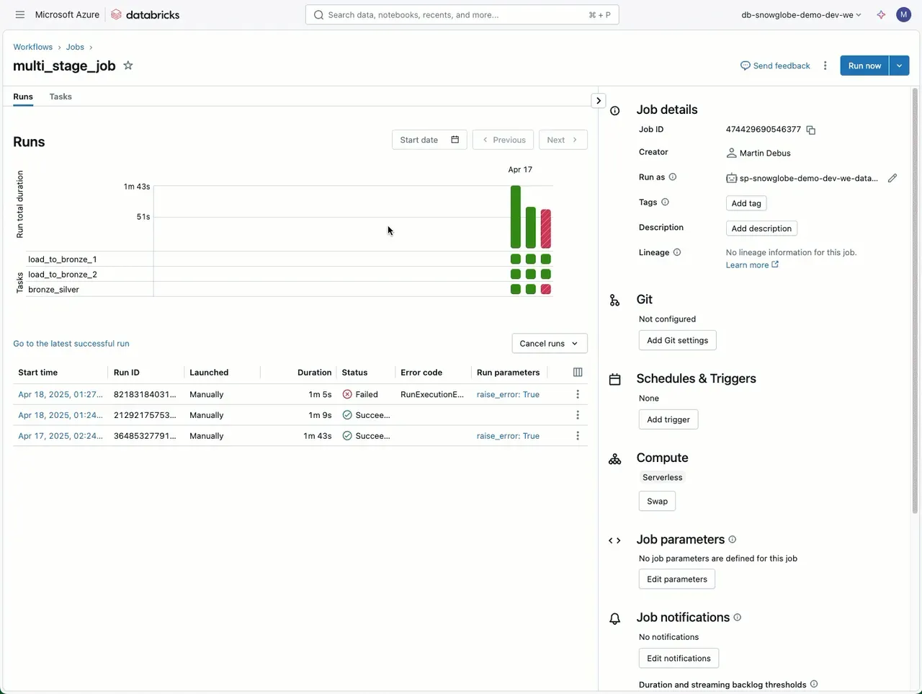
Task: Focus the search data and notebooks field
Action: 462,14
